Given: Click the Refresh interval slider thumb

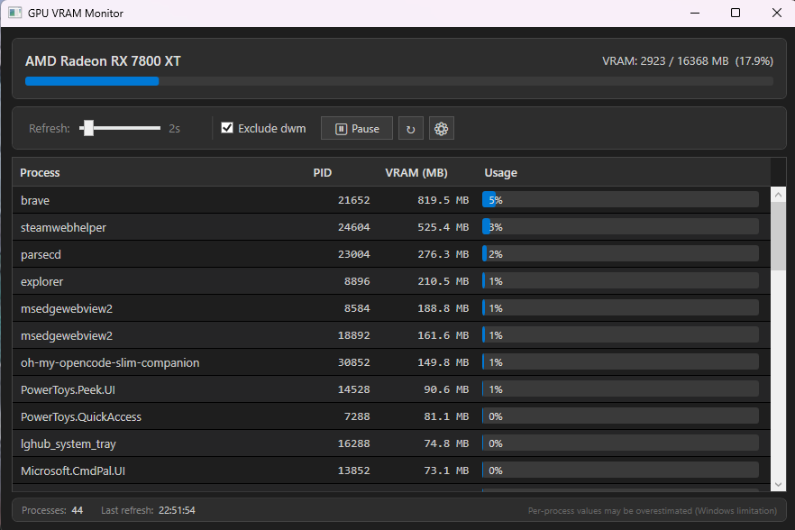Looking at the screenshot, I should tap(88, 128).
